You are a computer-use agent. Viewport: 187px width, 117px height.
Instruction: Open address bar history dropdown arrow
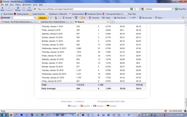(x=138, y=9)
